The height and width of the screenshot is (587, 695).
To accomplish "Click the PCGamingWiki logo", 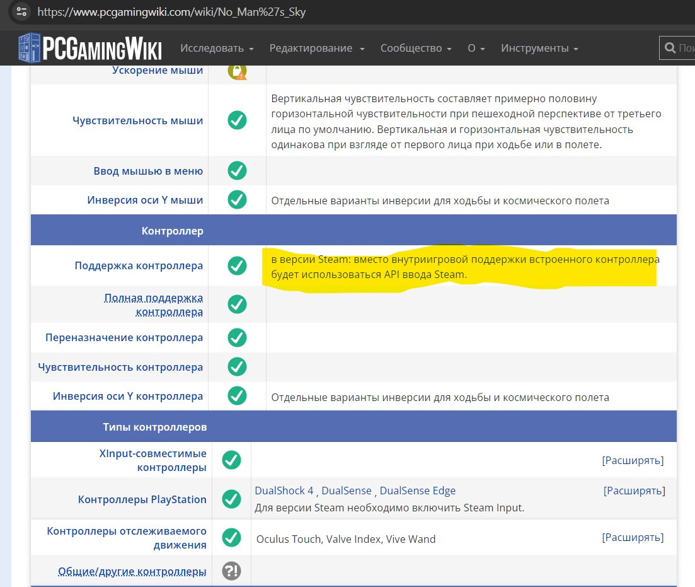I will 90,48.
